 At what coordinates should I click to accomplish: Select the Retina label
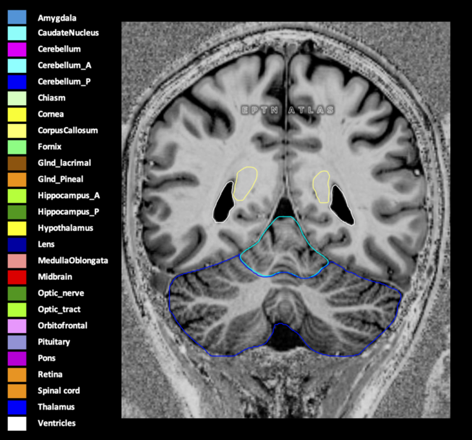tap(50, 374)
